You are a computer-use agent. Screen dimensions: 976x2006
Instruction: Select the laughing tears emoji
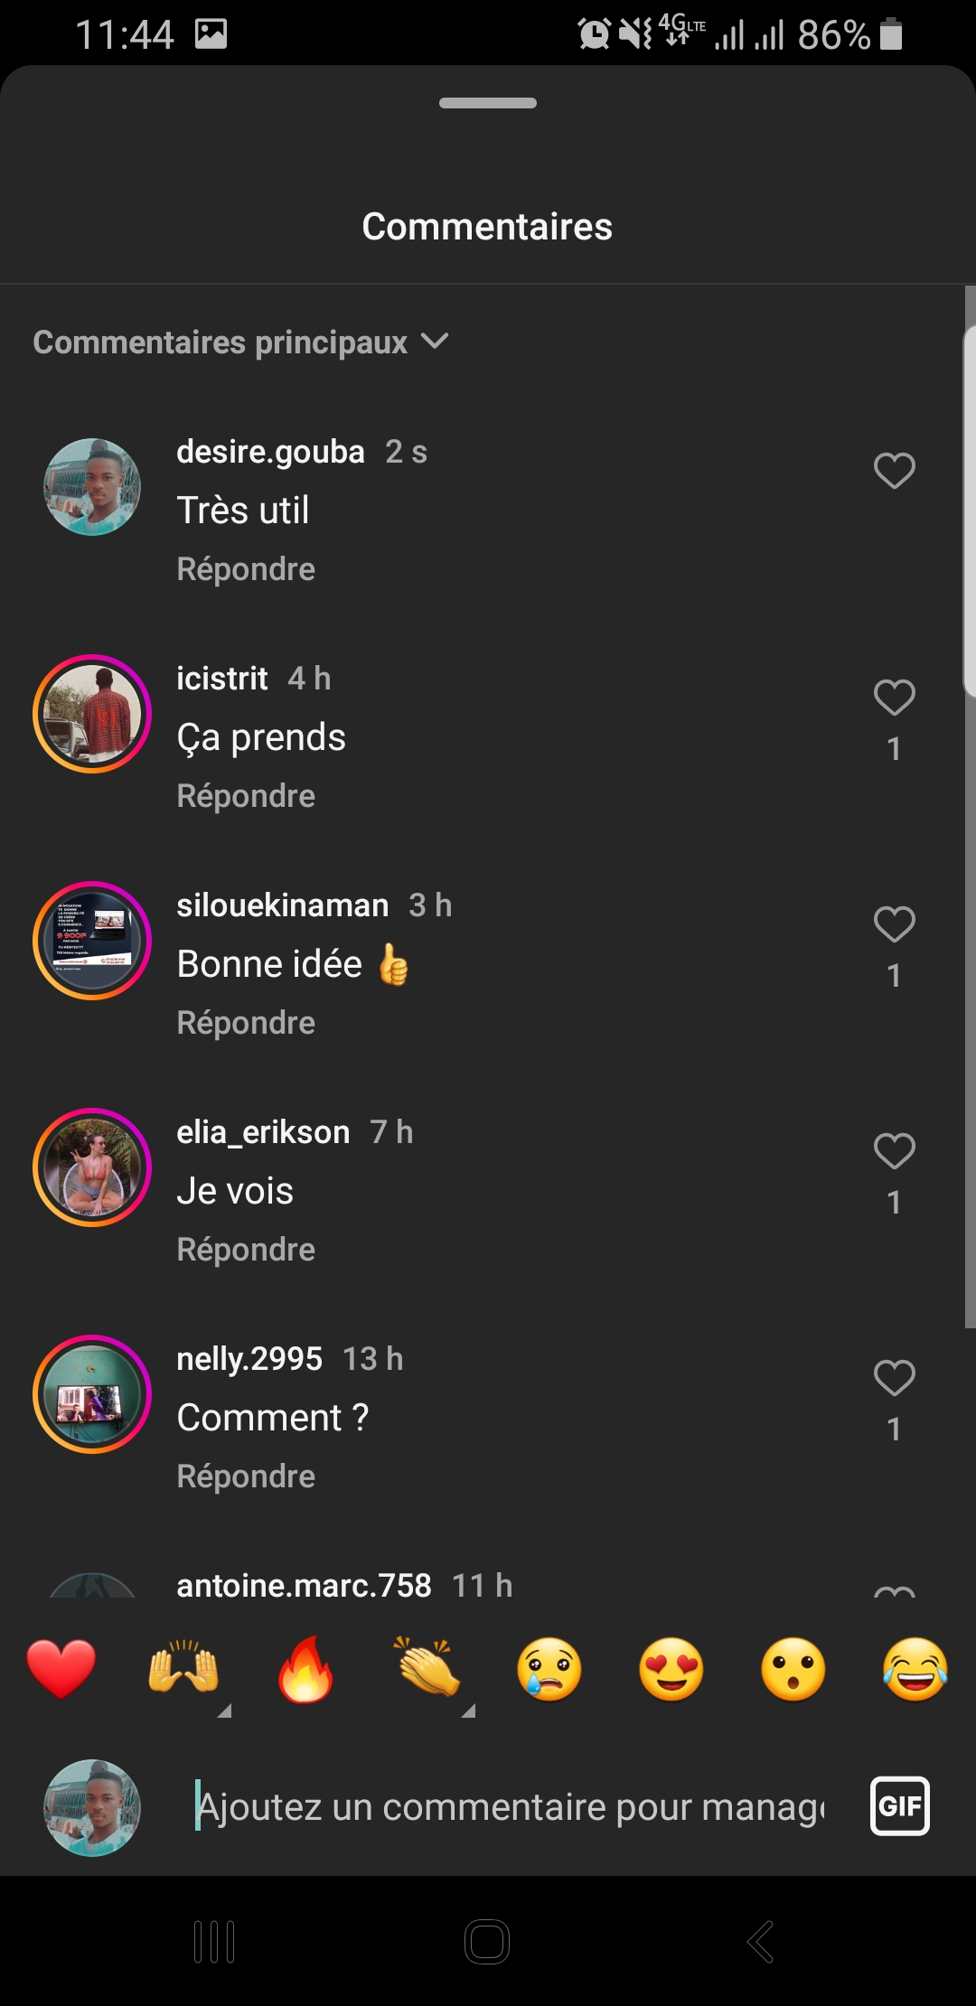tap(915, 1668)
